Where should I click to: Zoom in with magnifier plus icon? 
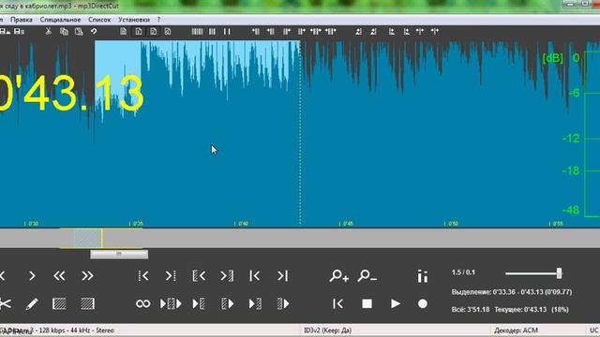tap(339, 275)
